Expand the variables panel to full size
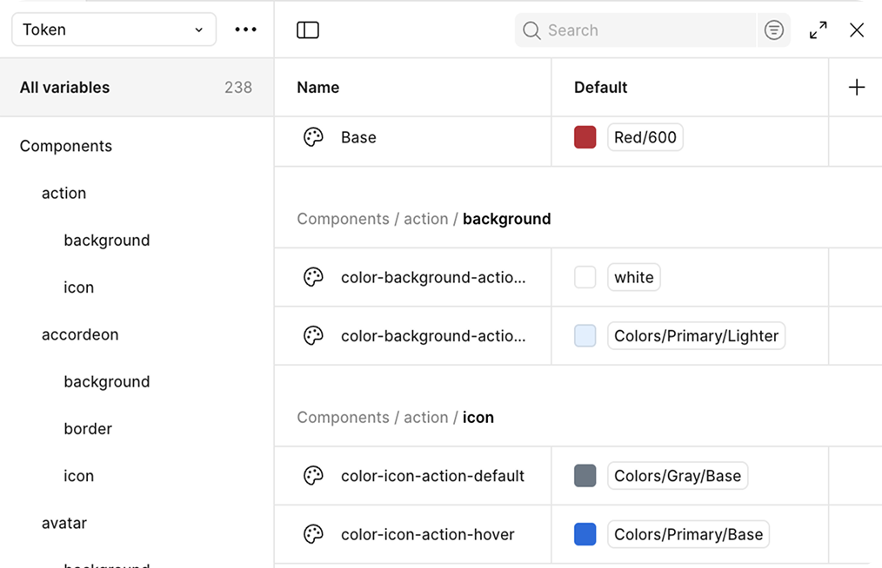Screen dimensions: 882x568 [x=818, y=30]
